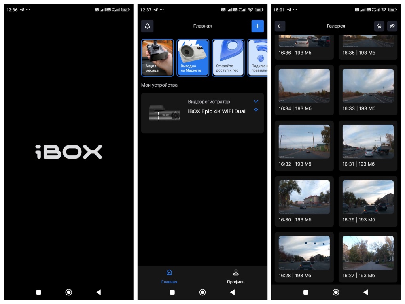
Task: Open the Выгодно на Маркете banner
Action: (x=193, y=58)
